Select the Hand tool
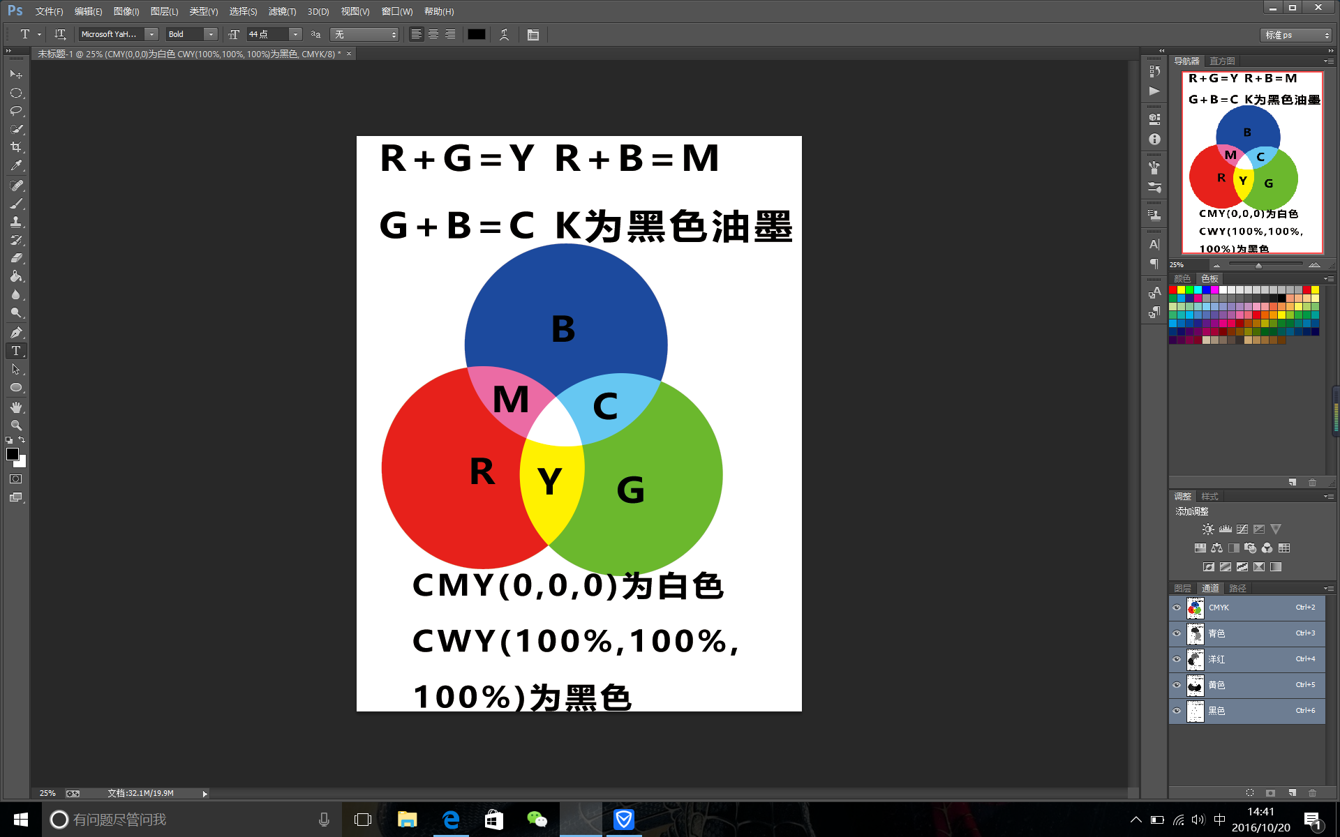The image size is (1340, 837). click(16, 407)
